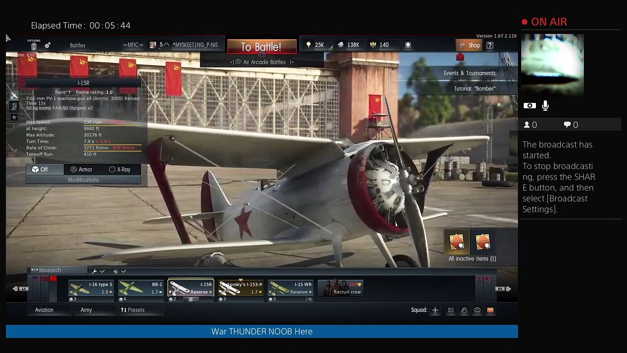
Task: Collapse the I-15R info panel arrow
Action: click(x=14, y=85)
